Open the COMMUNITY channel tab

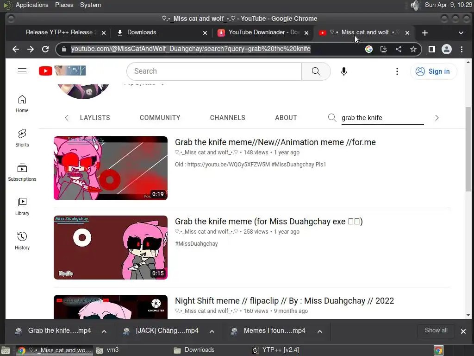160,118
